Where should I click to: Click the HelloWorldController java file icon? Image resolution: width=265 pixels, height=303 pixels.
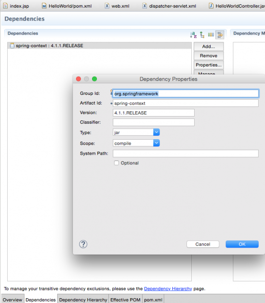[x=211, y=6]
